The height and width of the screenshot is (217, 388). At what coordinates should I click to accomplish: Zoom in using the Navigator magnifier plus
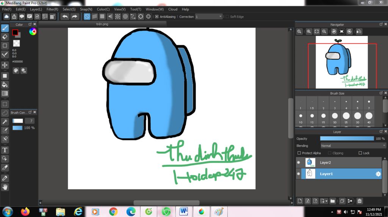[x=309, y=31]
